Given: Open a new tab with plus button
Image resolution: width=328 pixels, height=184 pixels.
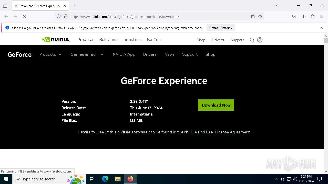Looking at the screenshot, I should point(74,6).
